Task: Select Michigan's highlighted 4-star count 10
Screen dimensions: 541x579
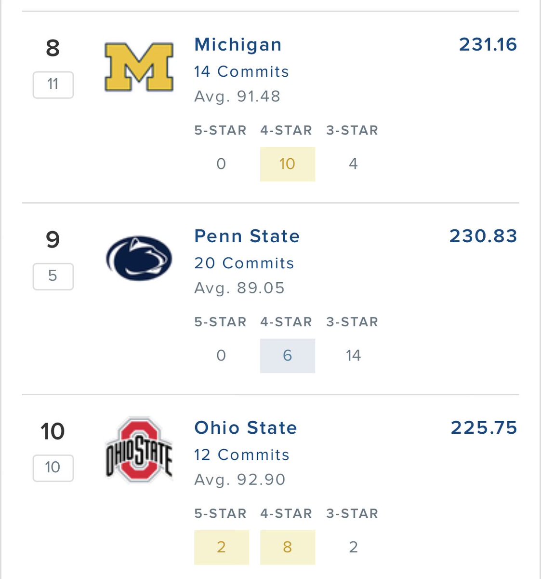Action: [x=288, y=164]
